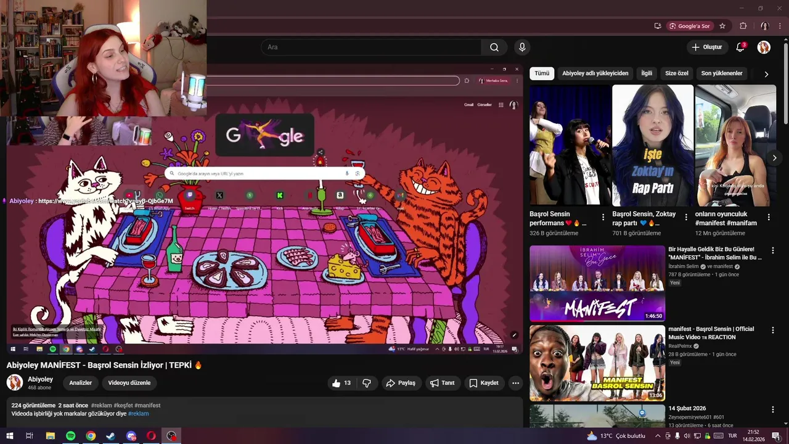Open File Explorer from the taskbar
This screenshot has width=789, height=444.
(50, 436)
